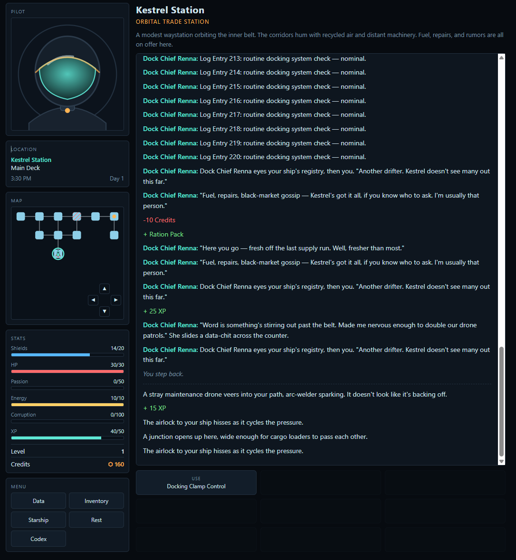Click the "+ 25 XP" log line
The image size is (516, 560).
155,311
